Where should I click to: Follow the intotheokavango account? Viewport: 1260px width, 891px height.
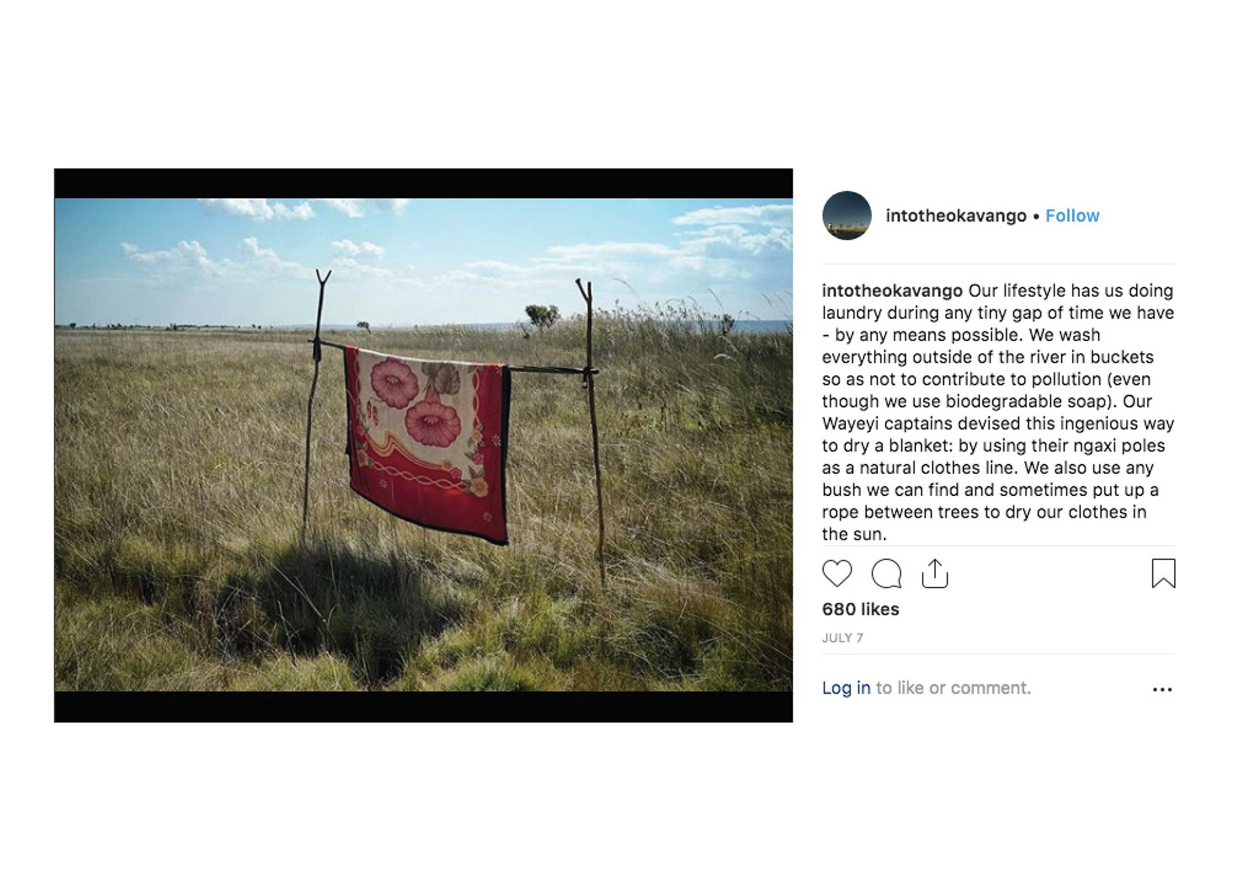1072,216
